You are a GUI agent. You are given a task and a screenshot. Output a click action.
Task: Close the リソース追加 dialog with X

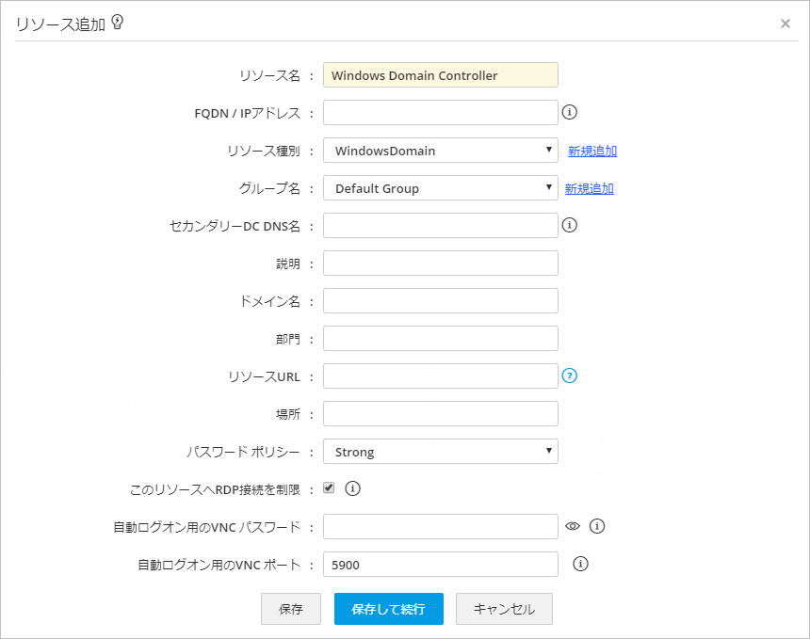tap(786, 24)
